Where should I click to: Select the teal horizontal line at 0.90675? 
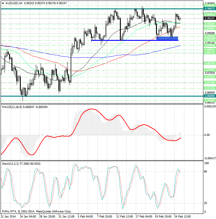(102, 9)
